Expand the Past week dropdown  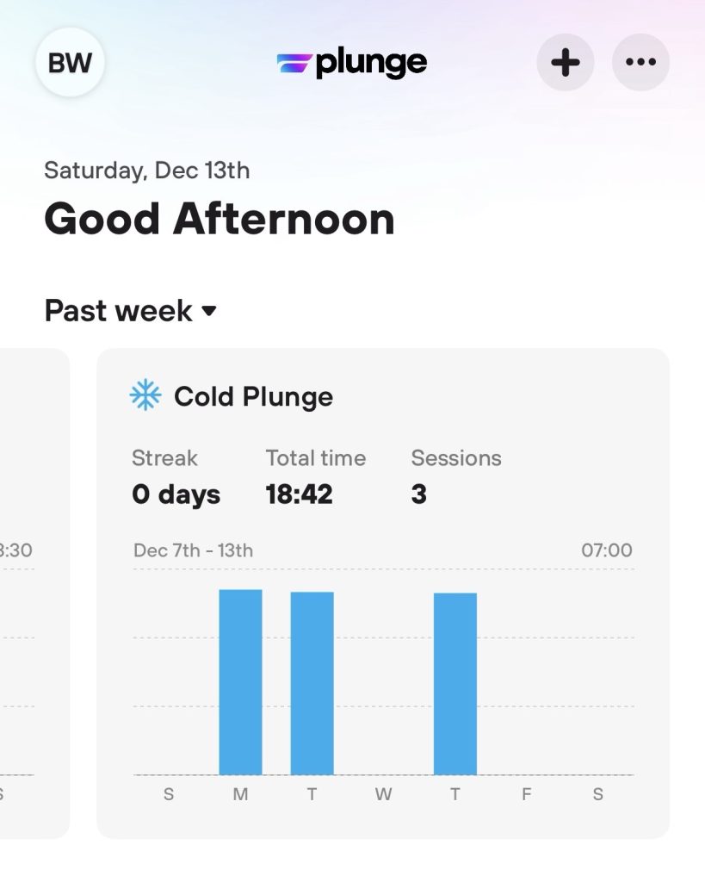click(x=130, y=310)
